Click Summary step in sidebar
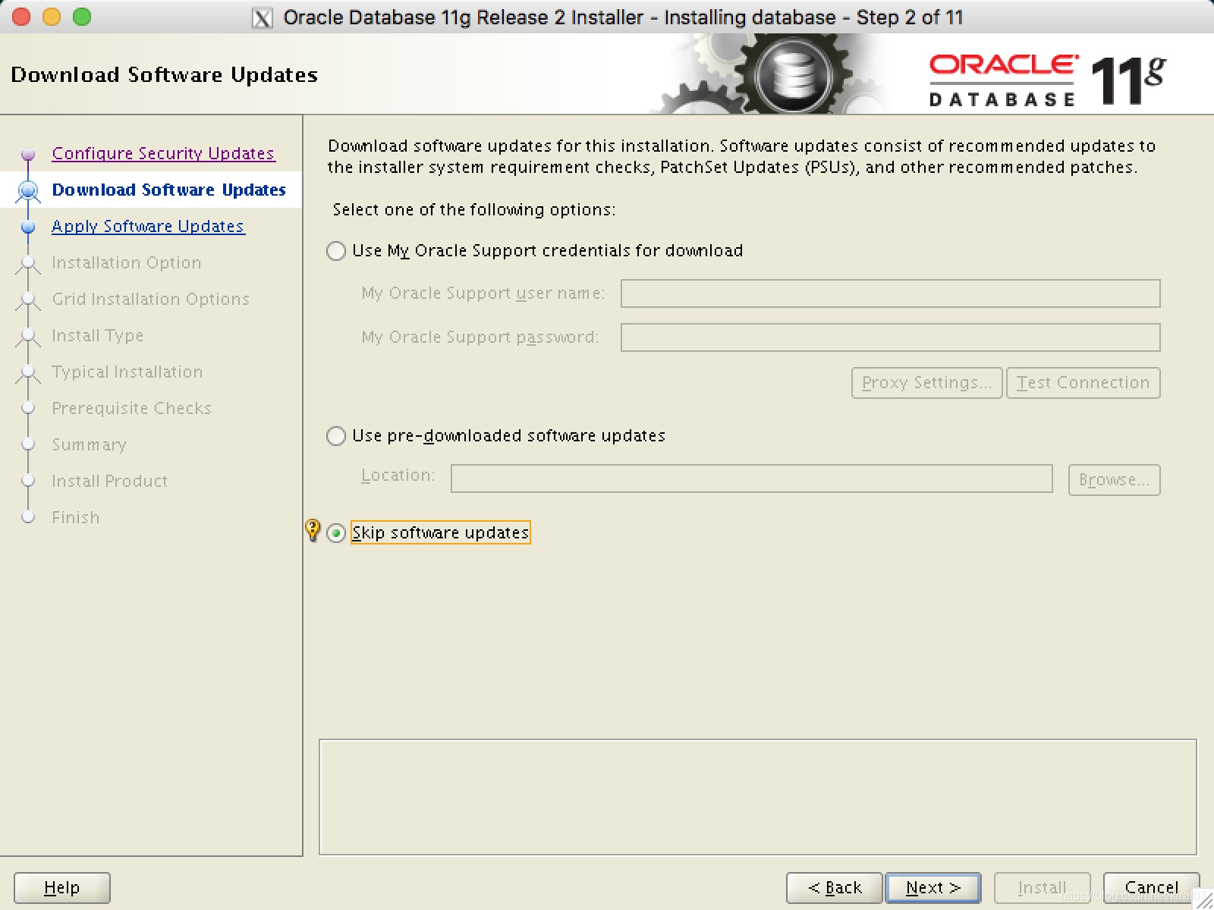1214x910 pixels. 89,444
